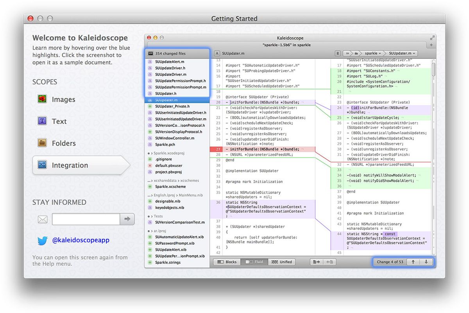Select the Text scope icon
469x313 pixels.
click(x=42, y=121)
